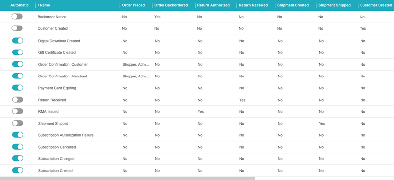The width and height of the screenshot is (394, 180).
Task: Select the Shipment Shipped row name
Action: [x=53, y=123]
